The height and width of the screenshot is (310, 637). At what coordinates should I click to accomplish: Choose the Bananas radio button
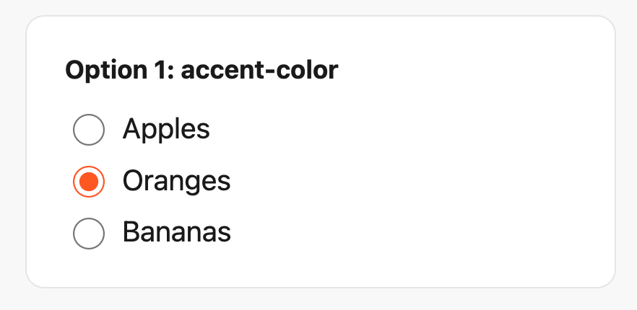(89, 233)
